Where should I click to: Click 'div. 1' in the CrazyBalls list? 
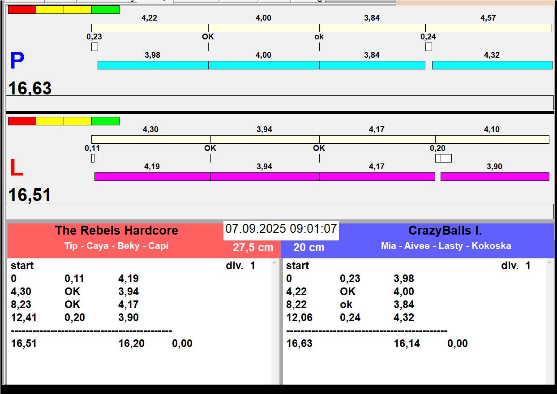(516, 266)
